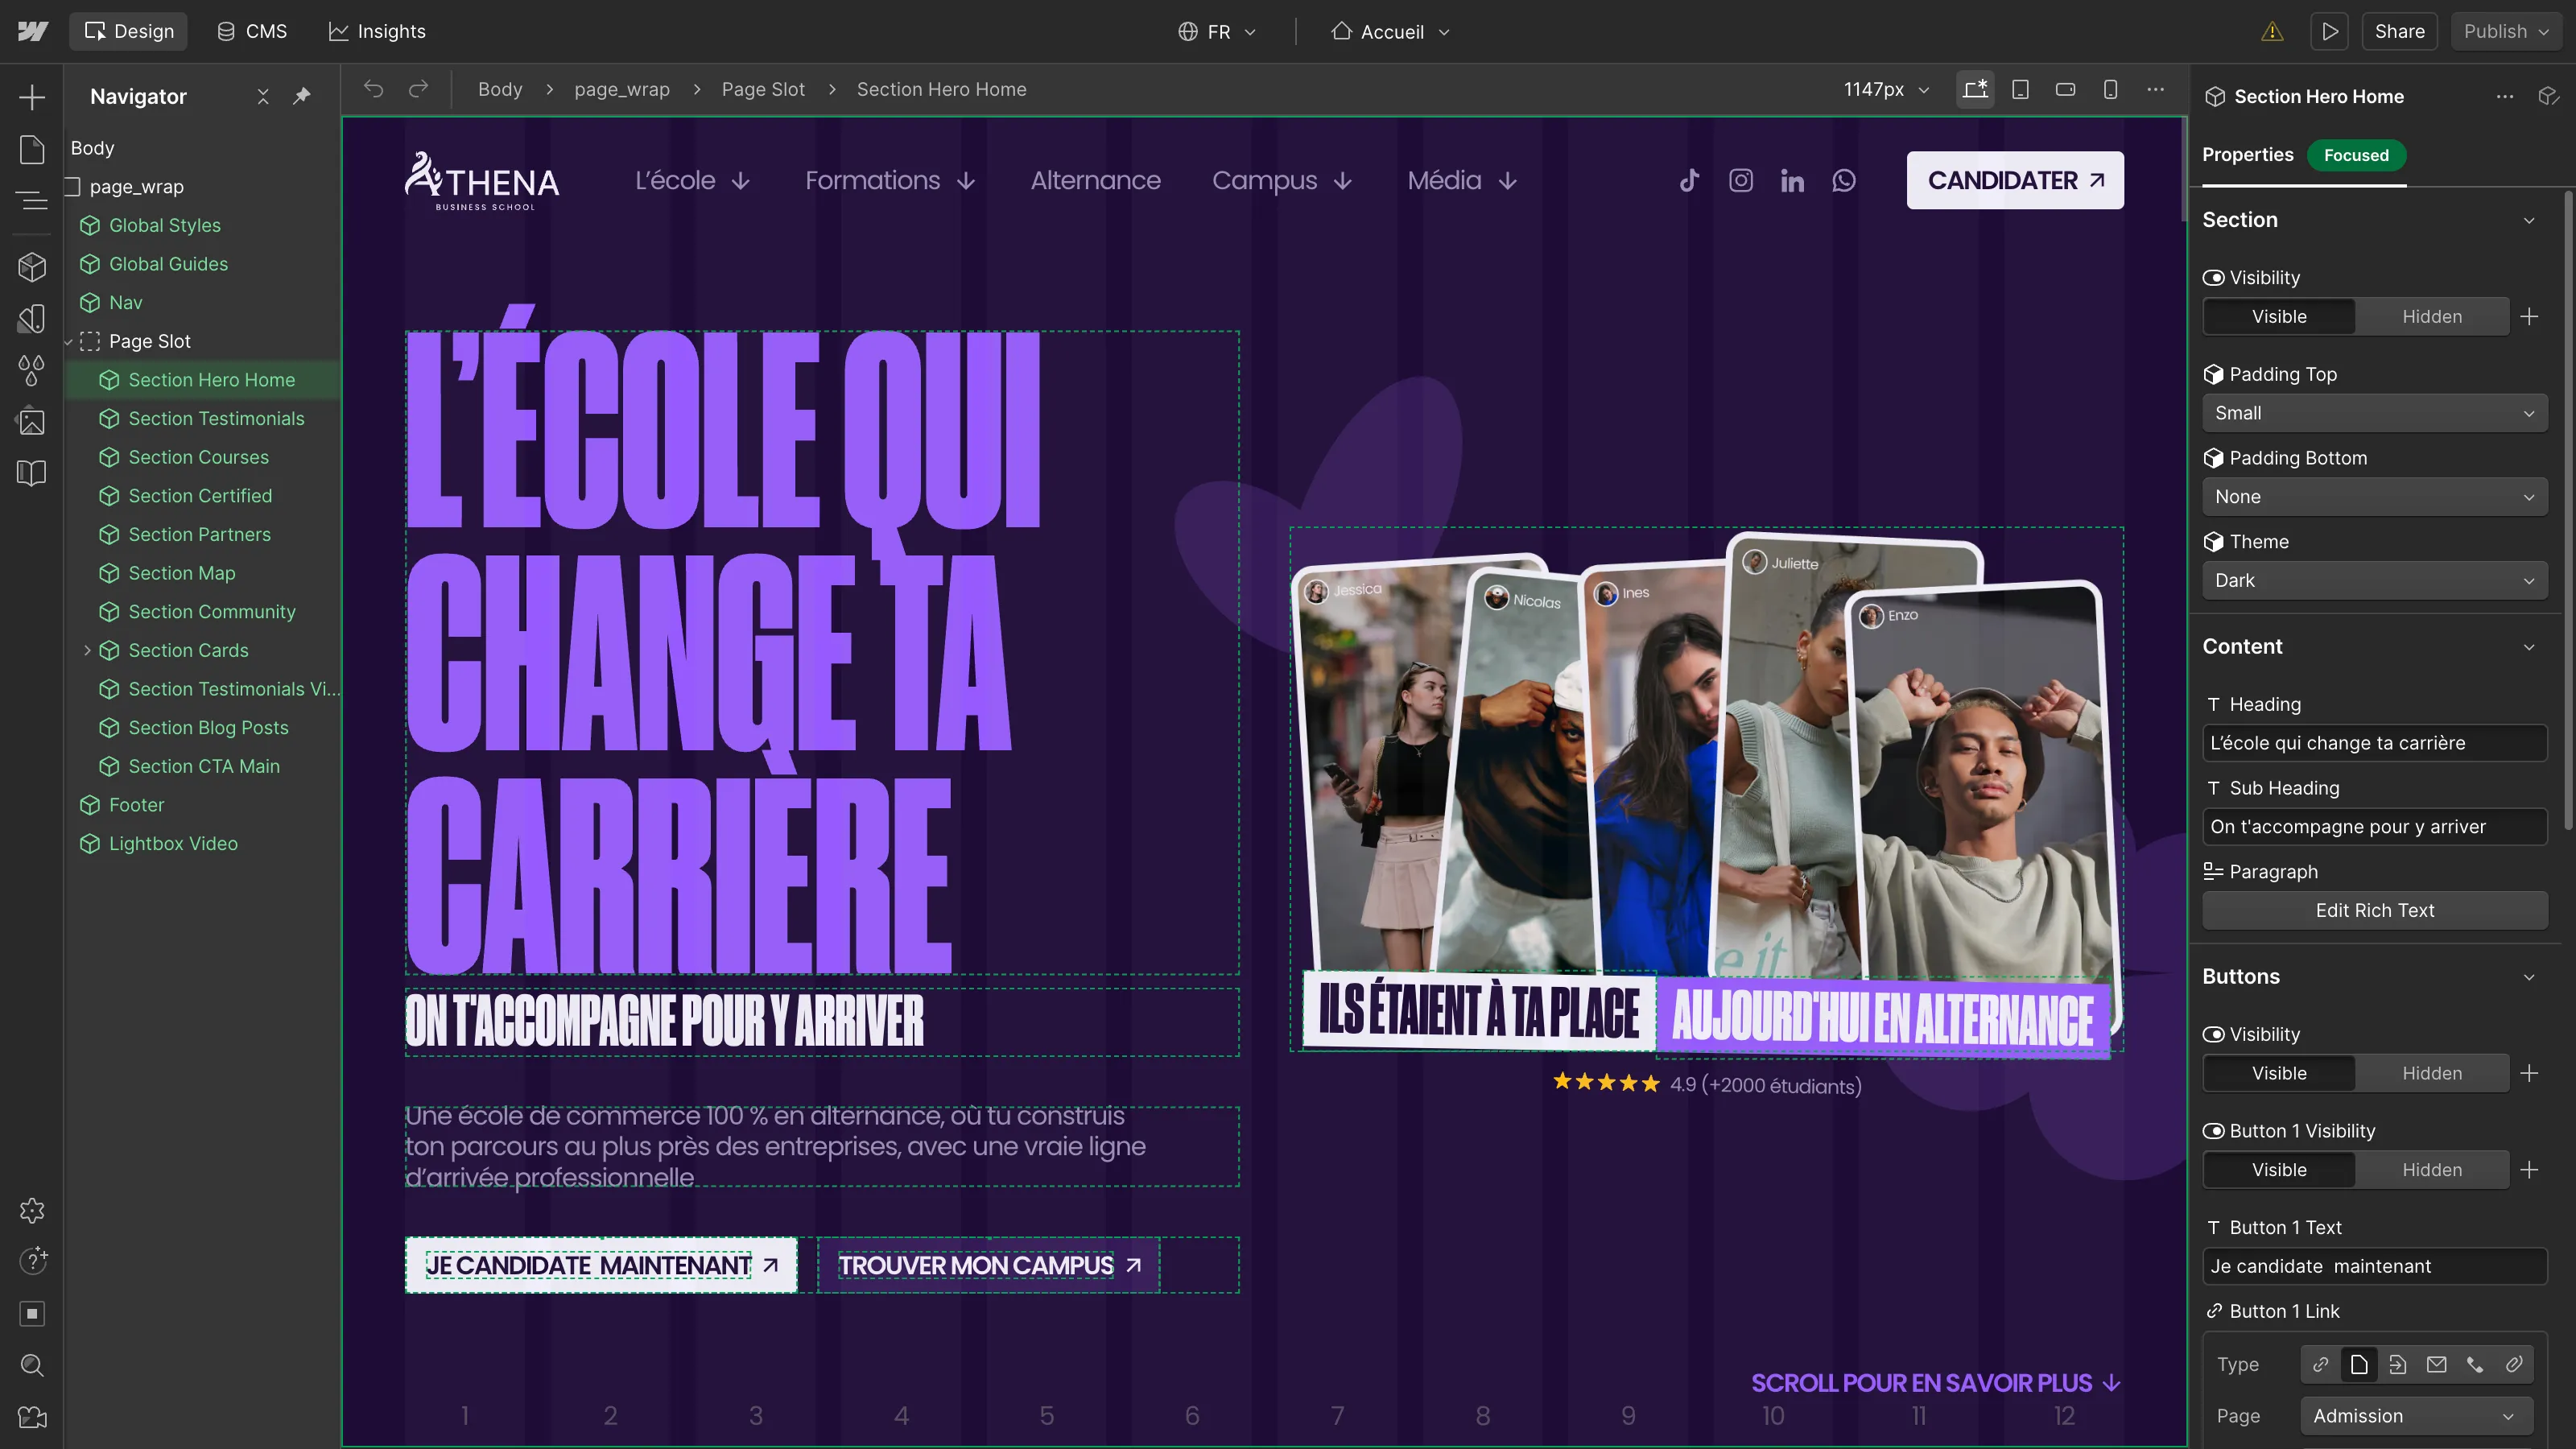Open the Theme dropdown showing Dark

coord(2374,580)
